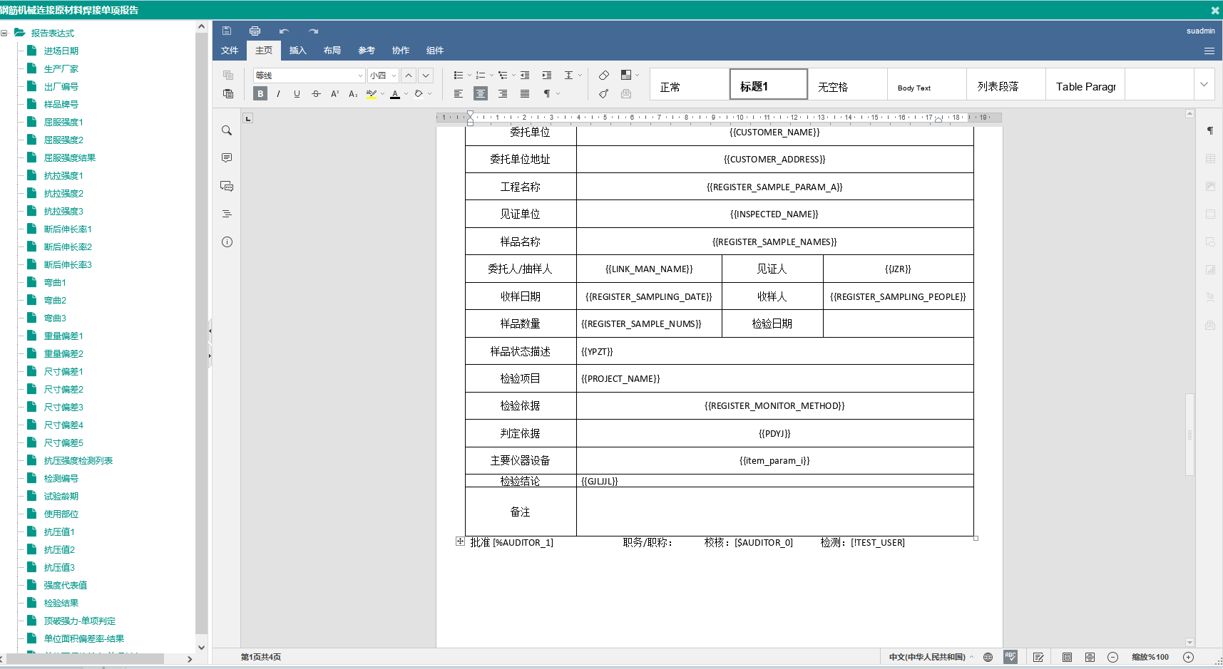Align text right
Viewport: 1223px width, 669px height.
coord(503,93)
